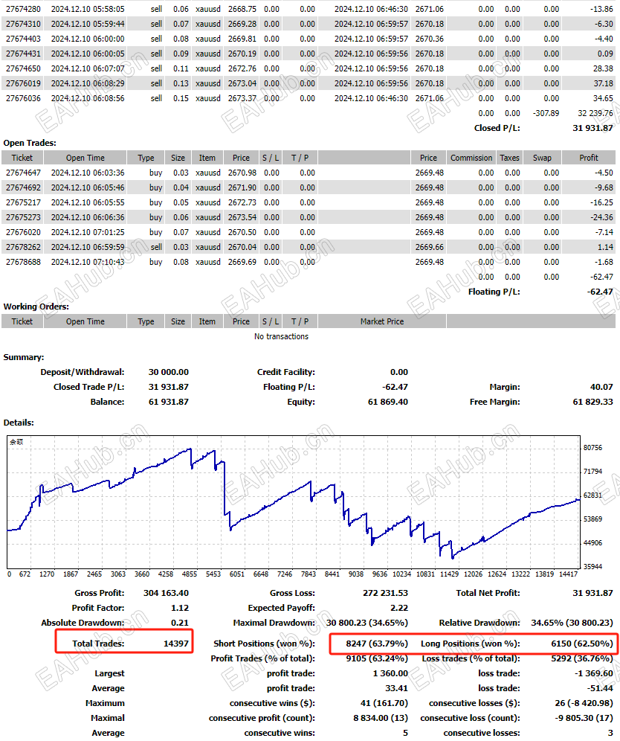Select open trade ticket 27674647
This screenshot has width=620, height=741.
pyautogui.click(x=23, y=173)
